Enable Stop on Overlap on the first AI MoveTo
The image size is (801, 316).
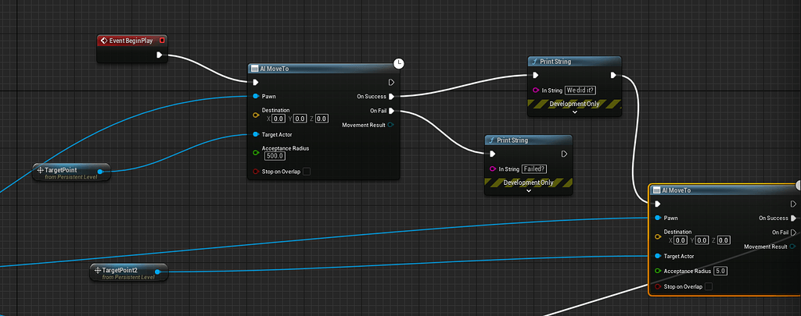coord(307,172)
